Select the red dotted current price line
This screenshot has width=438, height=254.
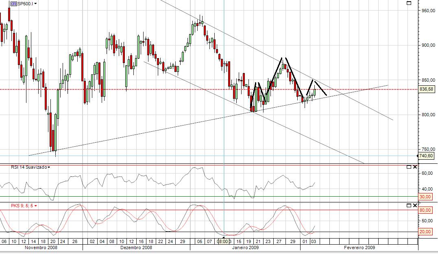coord(209,89)
